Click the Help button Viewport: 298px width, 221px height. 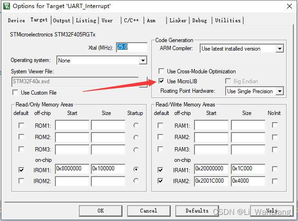[x=272, y=211]
